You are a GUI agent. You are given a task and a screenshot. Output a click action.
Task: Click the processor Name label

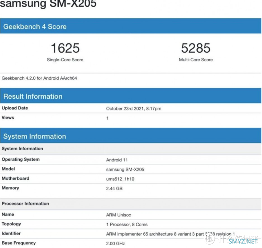click(8, 214)
